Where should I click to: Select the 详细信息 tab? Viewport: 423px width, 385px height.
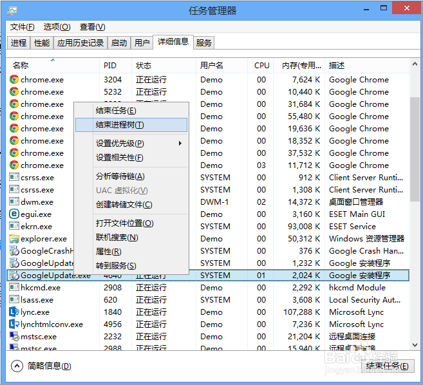[x=173, y=42]
